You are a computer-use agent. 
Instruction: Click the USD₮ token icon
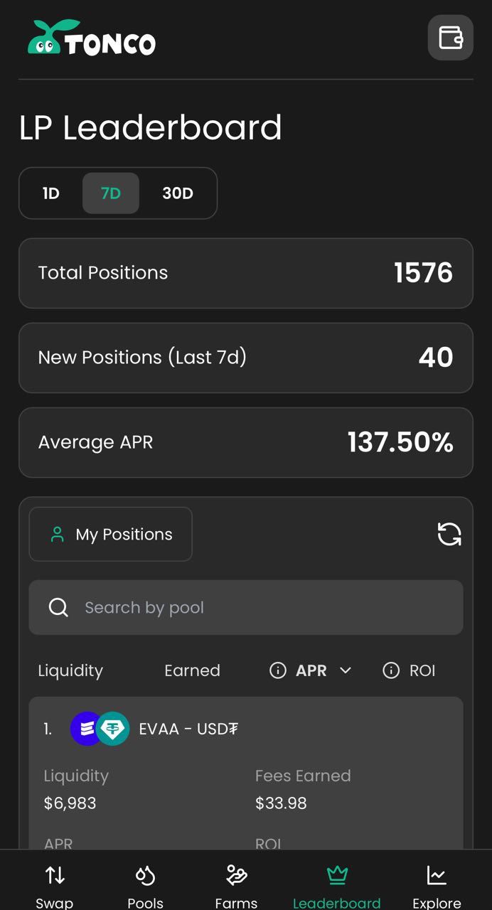[113, 729]
